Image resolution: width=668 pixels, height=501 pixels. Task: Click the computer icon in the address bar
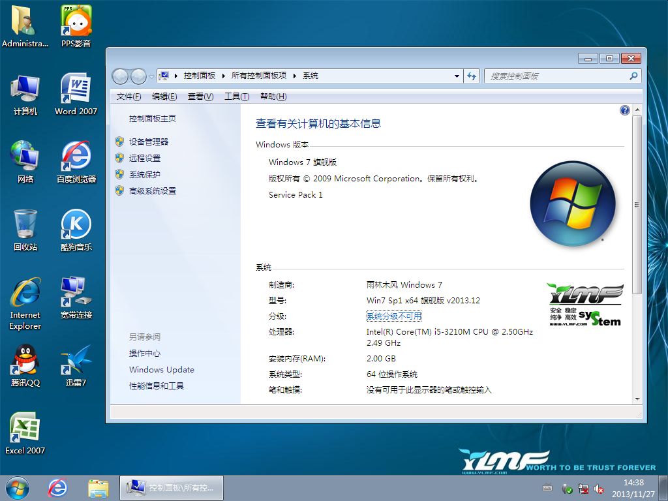[164, 76]
